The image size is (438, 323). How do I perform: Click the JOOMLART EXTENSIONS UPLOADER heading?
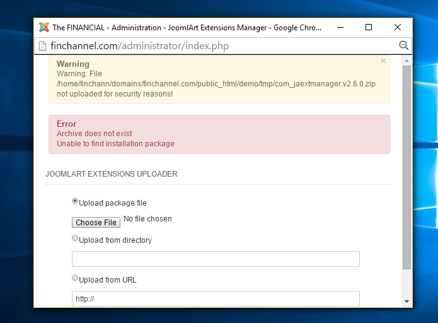click(x=112, y=174)
